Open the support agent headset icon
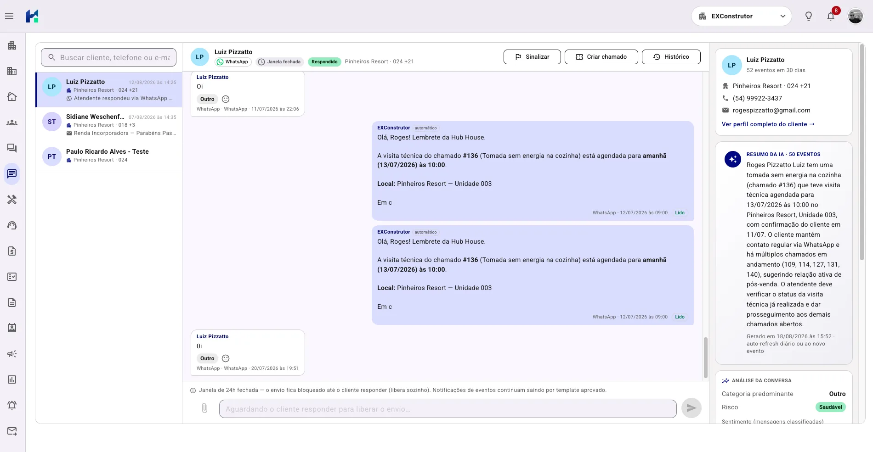 [x=12, y=225]
